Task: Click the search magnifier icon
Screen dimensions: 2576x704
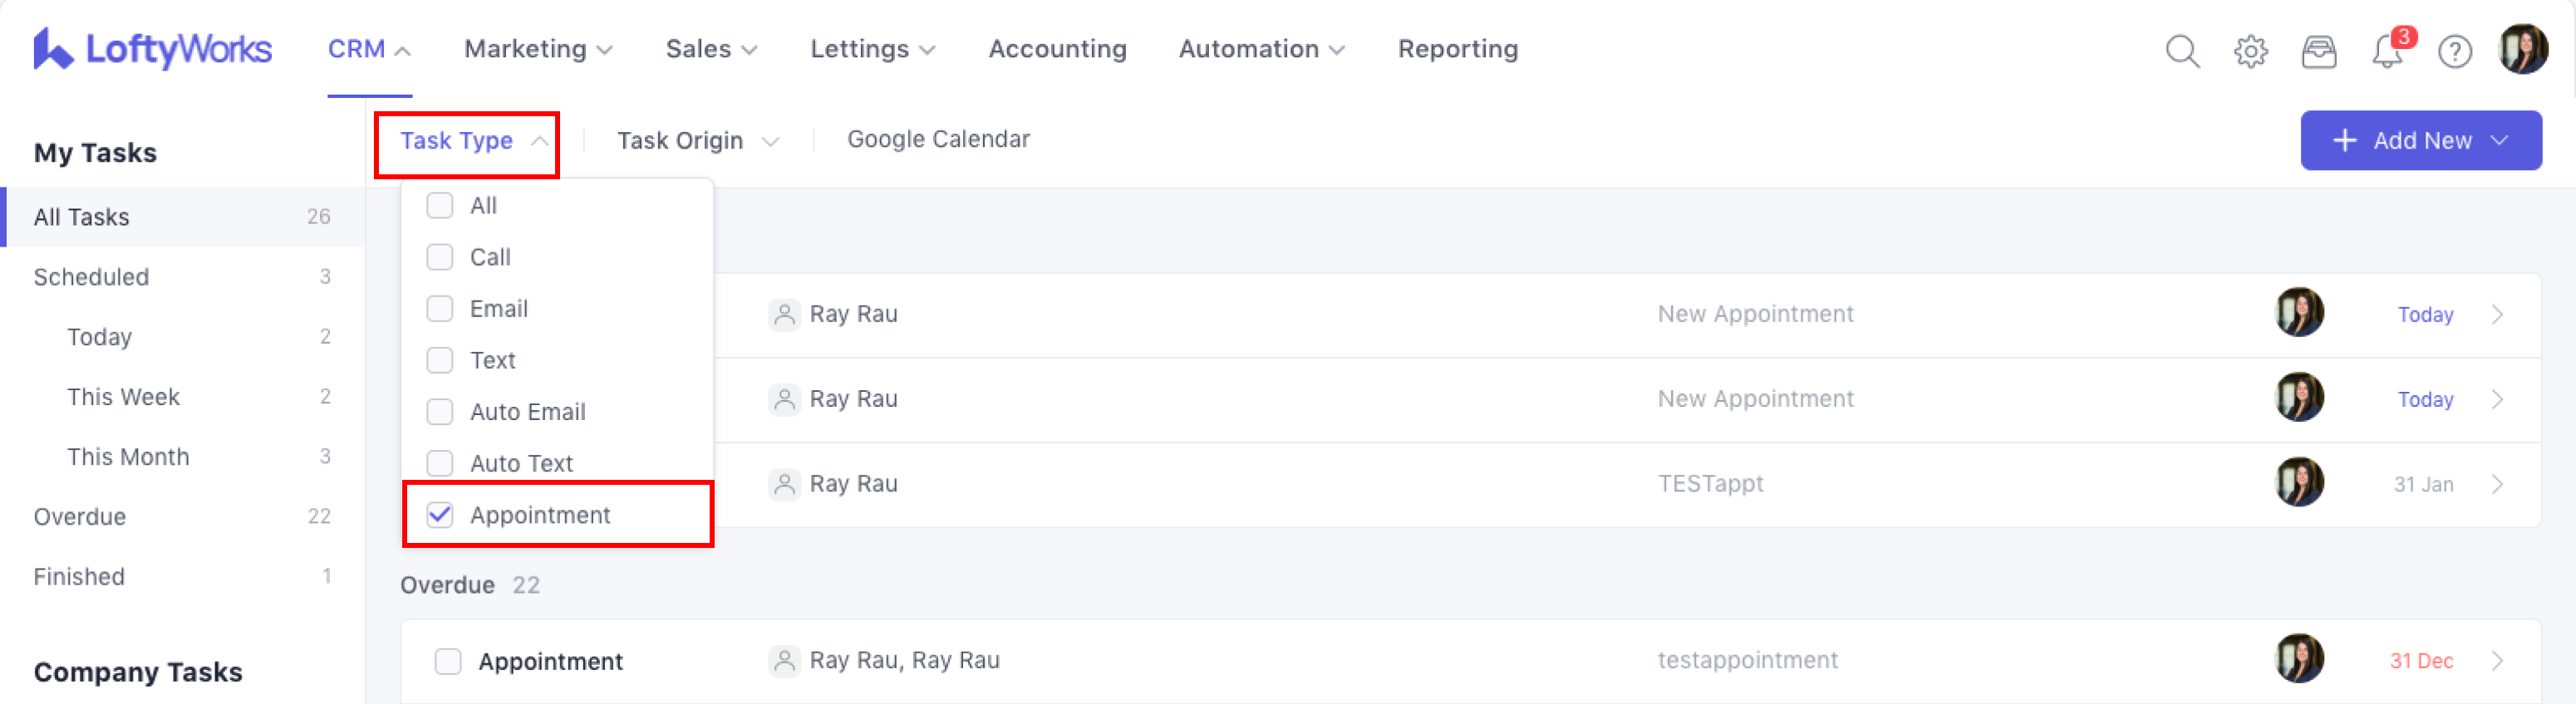Action: pyautogui.click(x=2182, y=50)
